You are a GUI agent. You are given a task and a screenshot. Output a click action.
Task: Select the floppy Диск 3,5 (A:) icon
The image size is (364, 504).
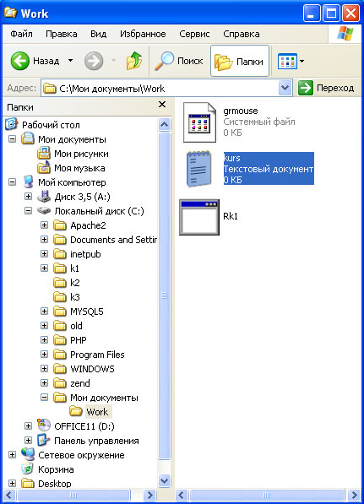[x=44, y=196]
